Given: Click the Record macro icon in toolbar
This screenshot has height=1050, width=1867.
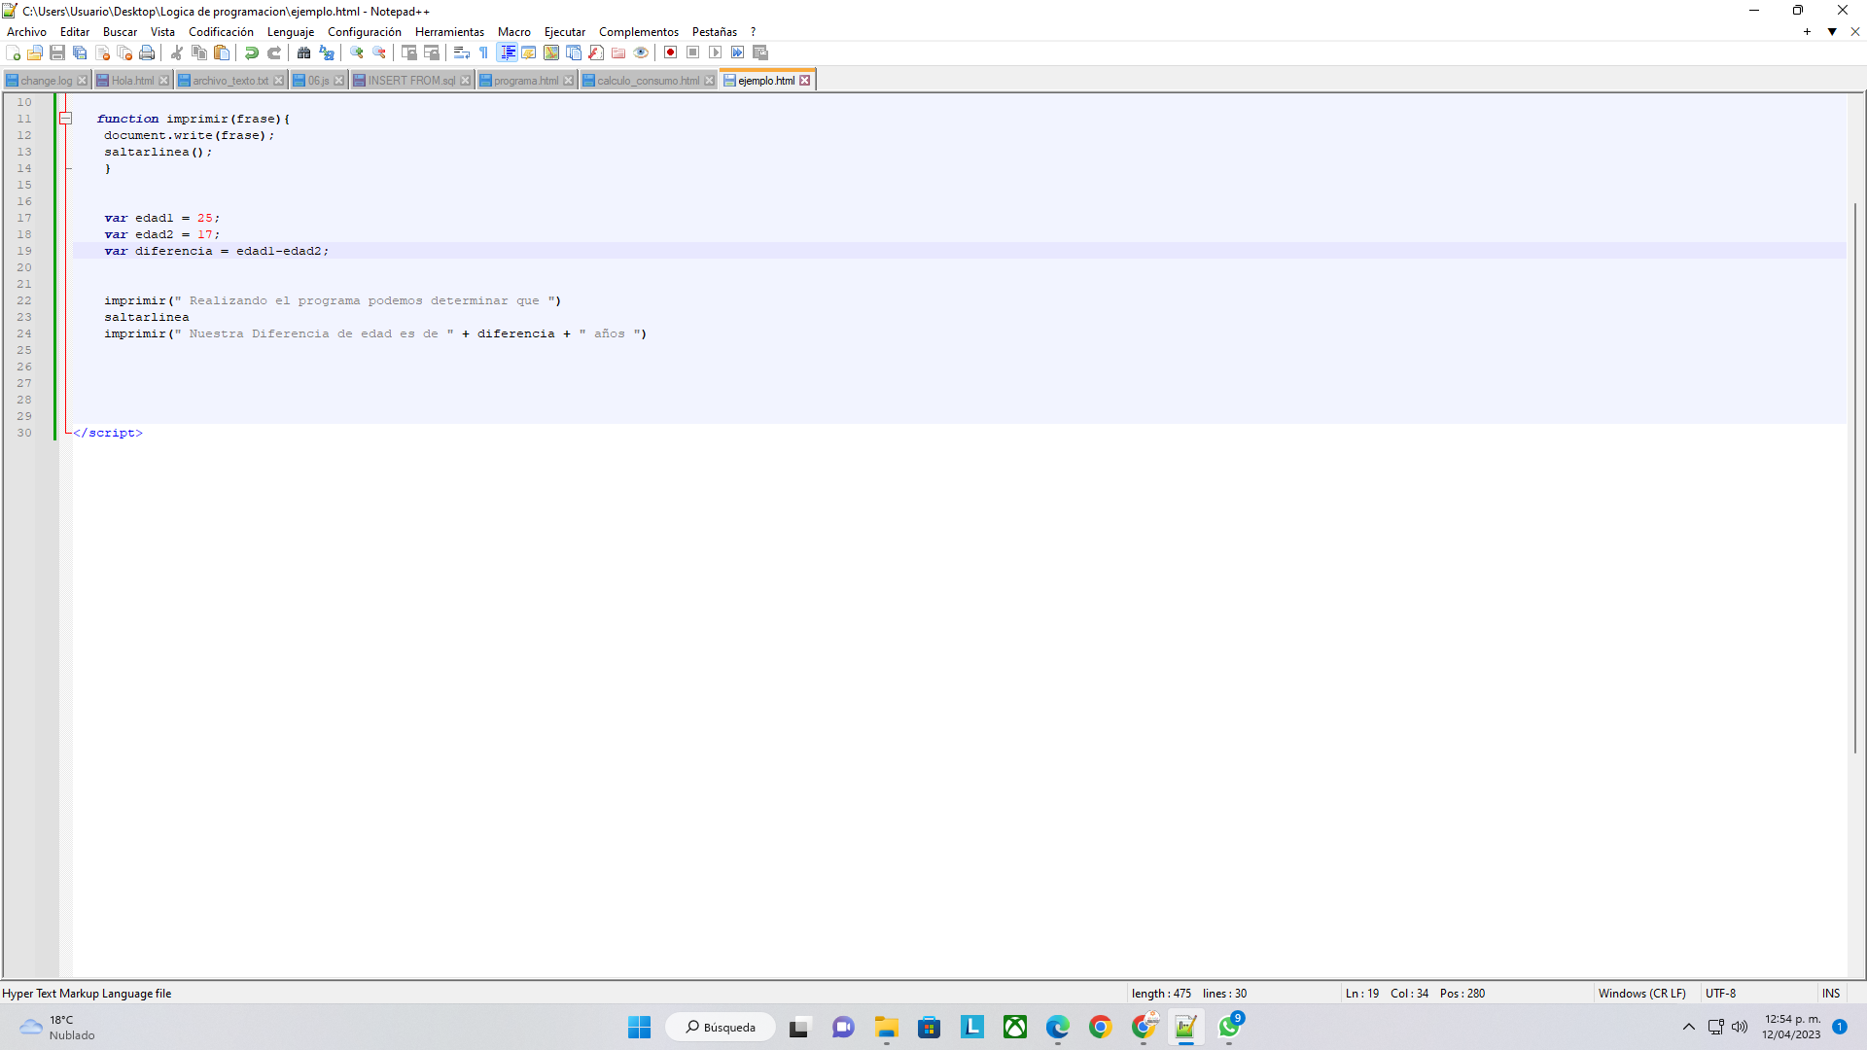Looking at the screenshot, I should point(669,52).
